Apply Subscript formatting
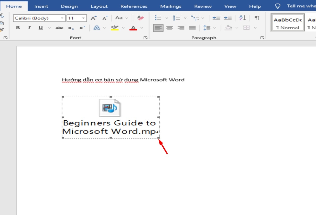 [x=71, y=28]
